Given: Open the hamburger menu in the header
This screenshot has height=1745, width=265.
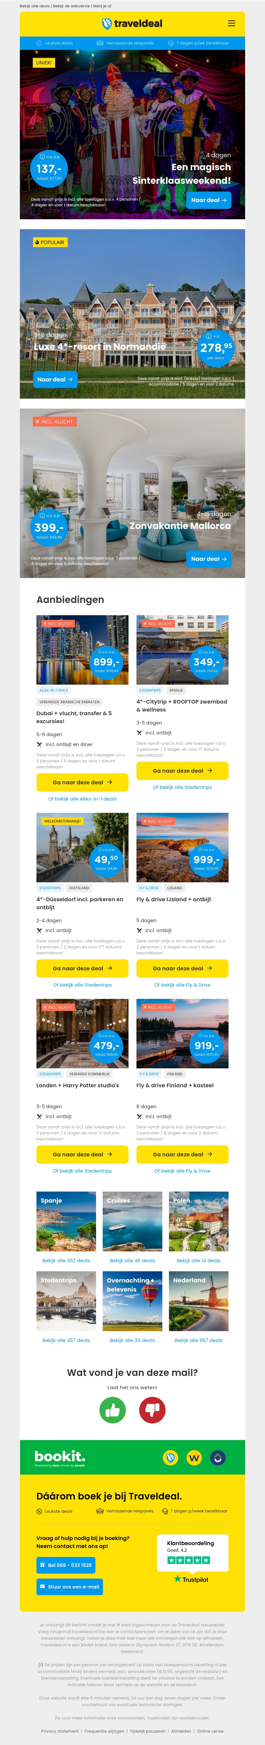Looking at the screenshot, I should click(x=231, y=23).
